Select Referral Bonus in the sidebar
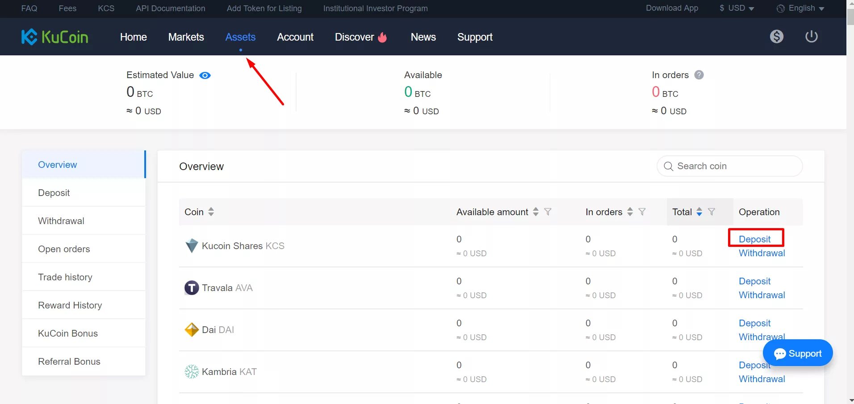This screenshot has height=404, width=854. (84, 362)
